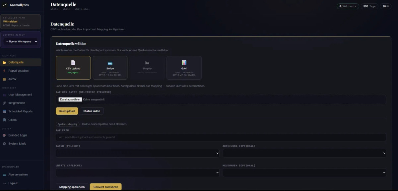Open the Eigener Workspace client selector
Image resolution: width=398 pixels, height=191 pixels.
tap(21, 41)
